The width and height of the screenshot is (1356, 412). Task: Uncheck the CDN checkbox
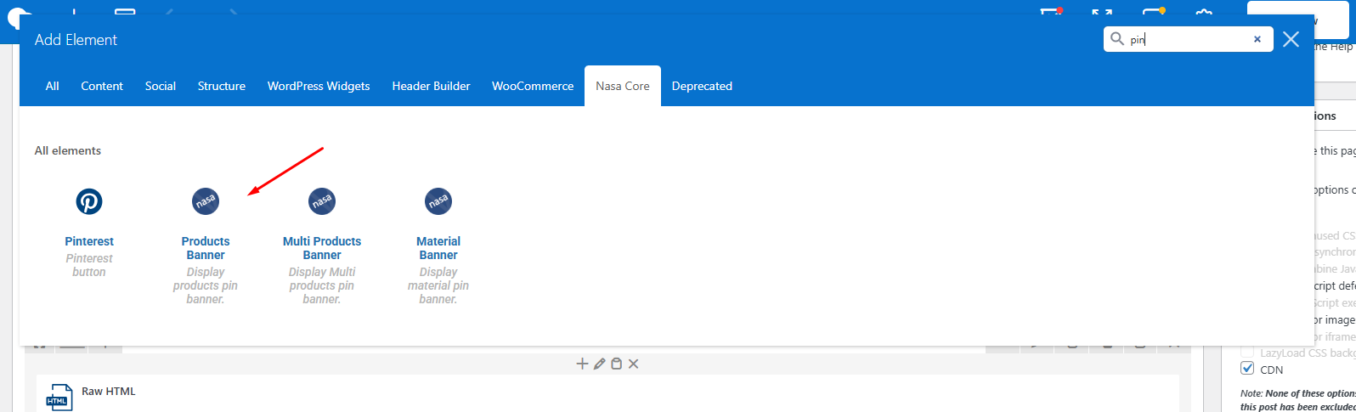point(1247,369)
